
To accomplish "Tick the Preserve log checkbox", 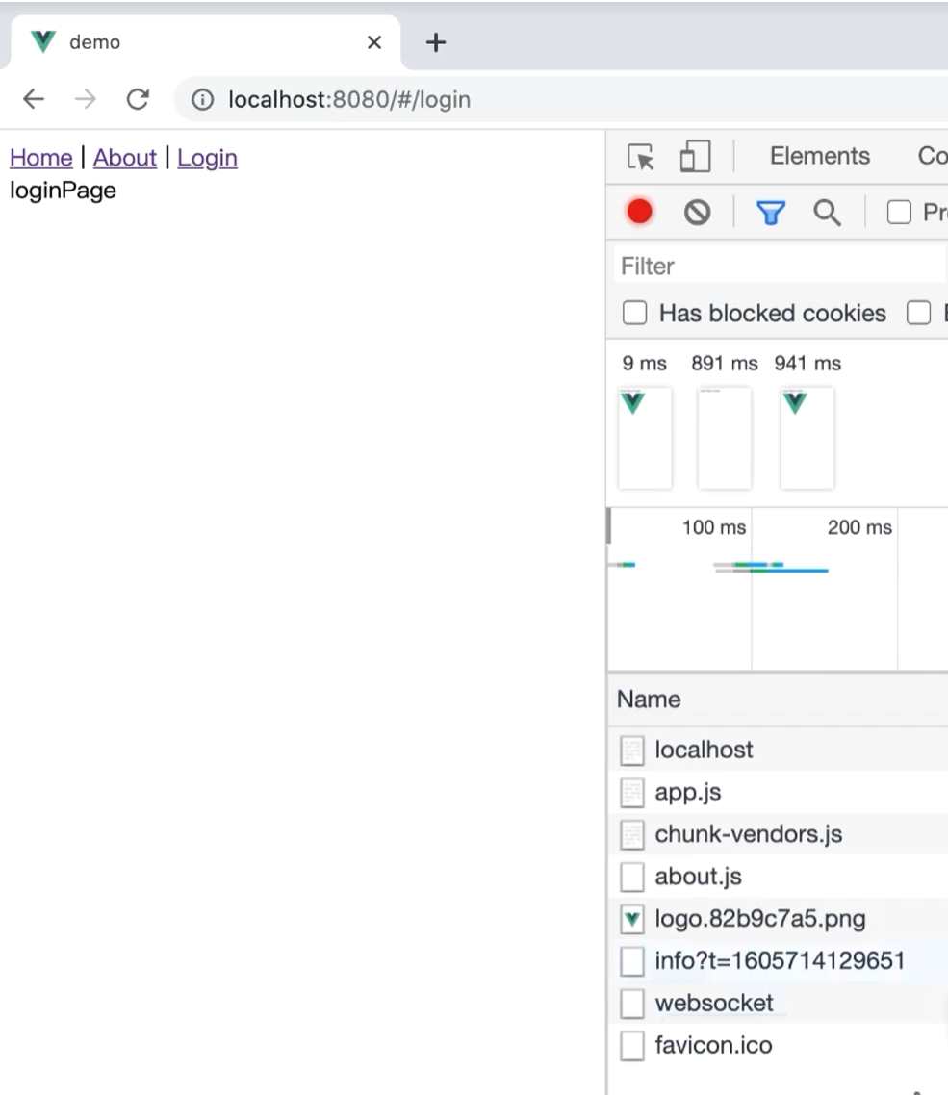I will coord(899,213).
